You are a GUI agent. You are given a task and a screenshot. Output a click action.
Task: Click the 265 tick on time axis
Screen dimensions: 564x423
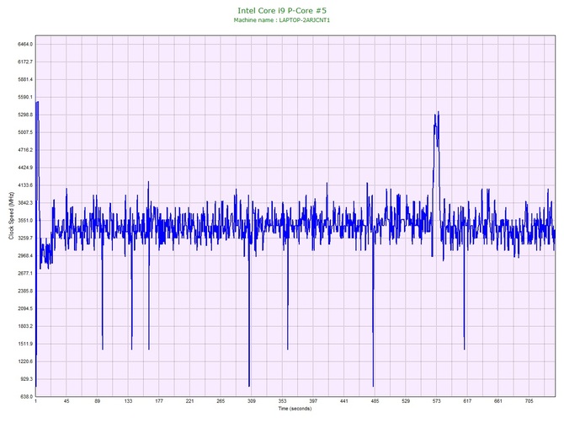[221, 401]
